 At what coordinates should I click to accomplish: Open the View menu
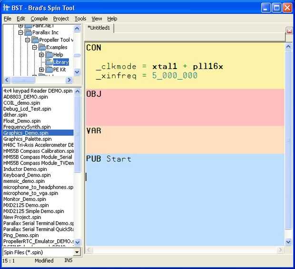(x=97, y=19)
